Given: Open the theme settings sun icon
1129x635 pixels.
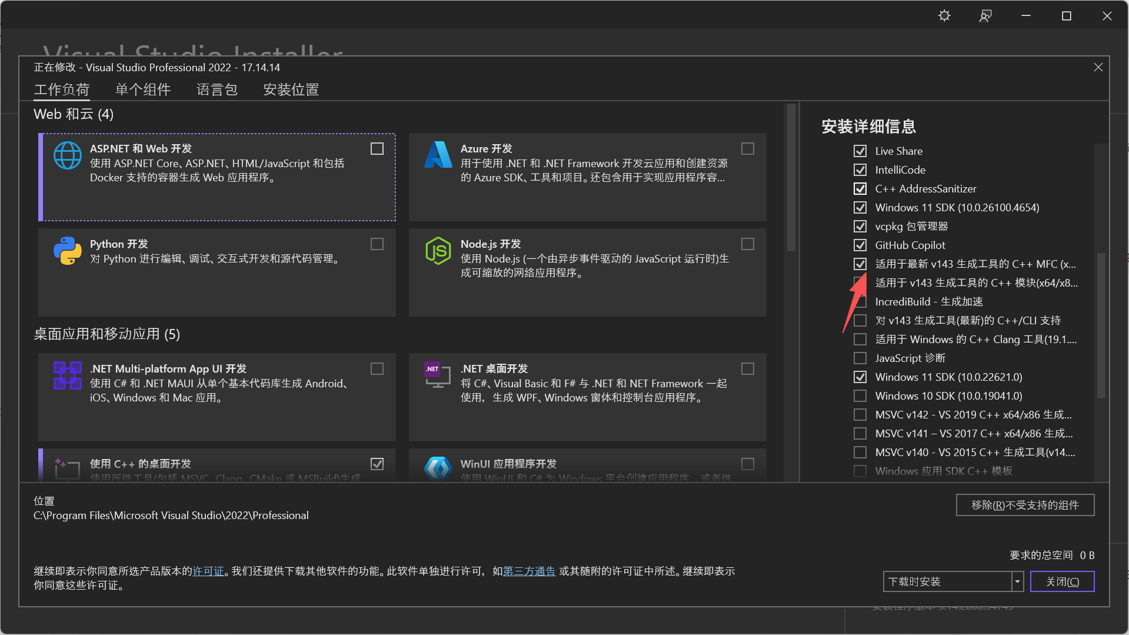Looking at the screenshot, I should [x=944, y=16].
